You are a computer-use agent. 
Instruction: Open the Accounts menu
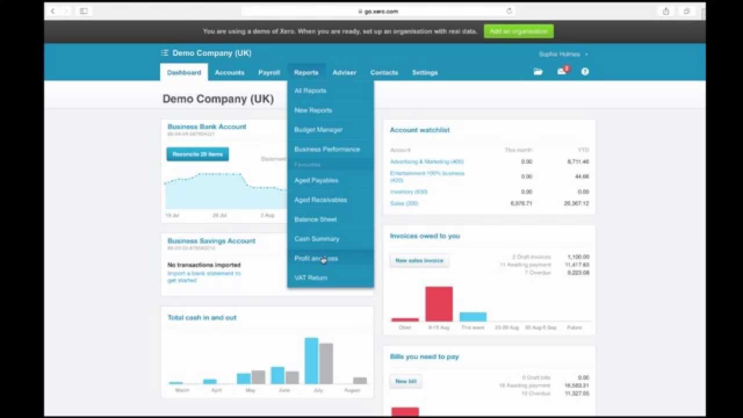[x=229, y=73]
